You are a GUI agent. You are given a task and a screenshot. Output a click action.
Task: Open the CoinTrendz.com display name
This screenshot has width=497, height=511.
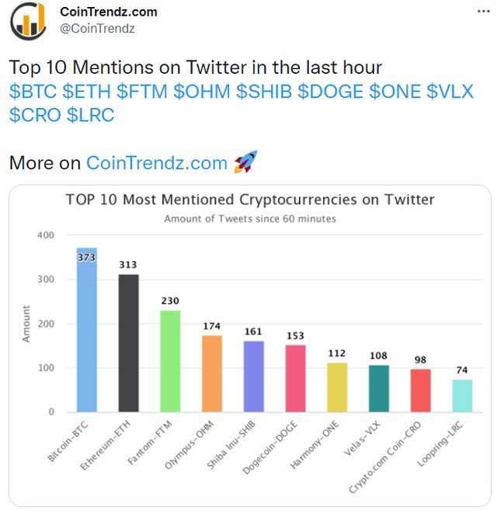[108, 12]
